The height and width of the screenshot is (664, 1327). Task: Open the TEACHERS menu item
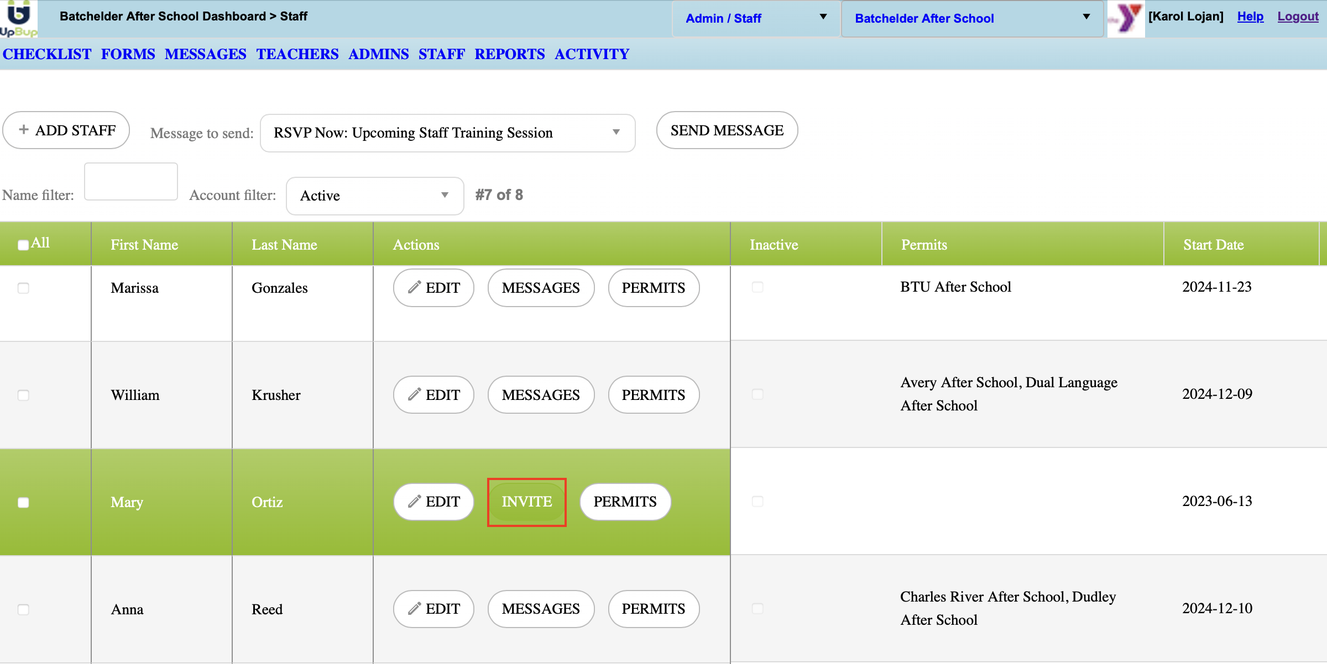[297, 54]
